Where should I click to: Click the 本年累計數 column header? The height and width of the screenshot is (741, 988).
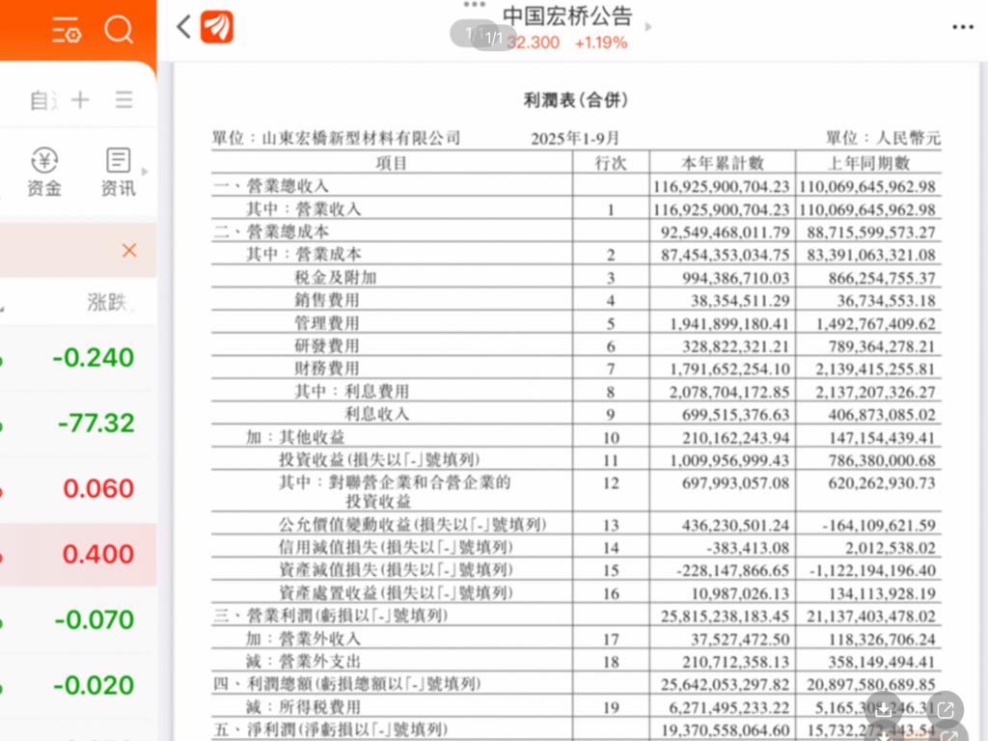coord(722,162)
